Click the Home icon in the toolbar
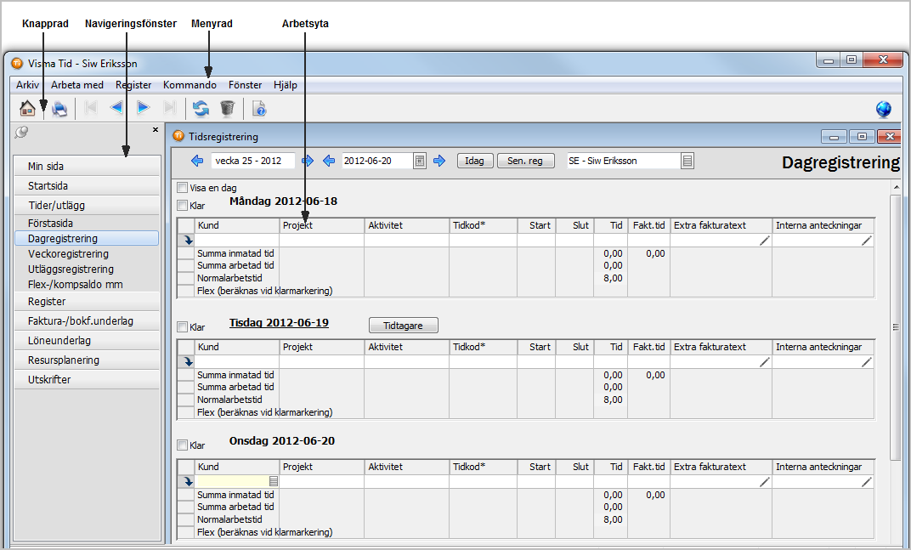Screen dimensions: 911x550 28,108
